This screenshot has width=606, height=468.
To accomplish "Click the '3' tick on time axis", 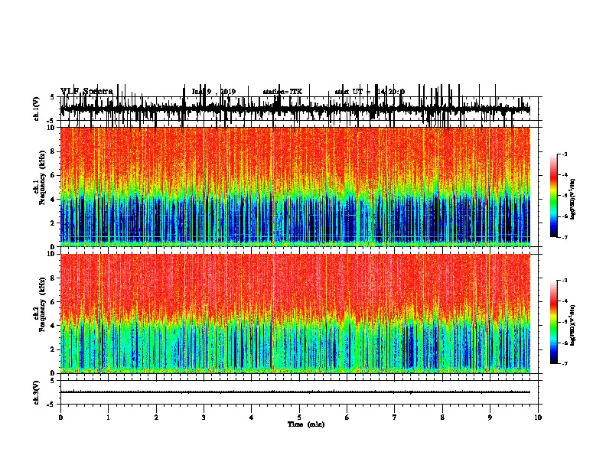I will pos(204,418).
